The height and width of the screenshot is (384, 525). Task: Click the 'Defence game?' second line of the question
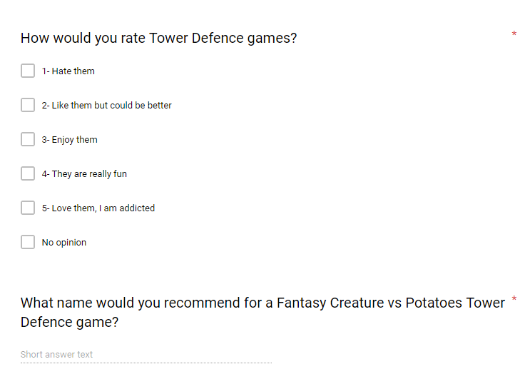(70, 323)
